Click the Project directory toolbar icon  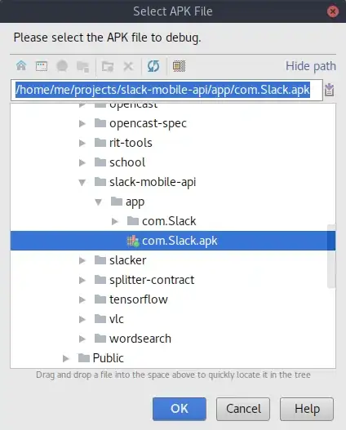tap(62, 66)
